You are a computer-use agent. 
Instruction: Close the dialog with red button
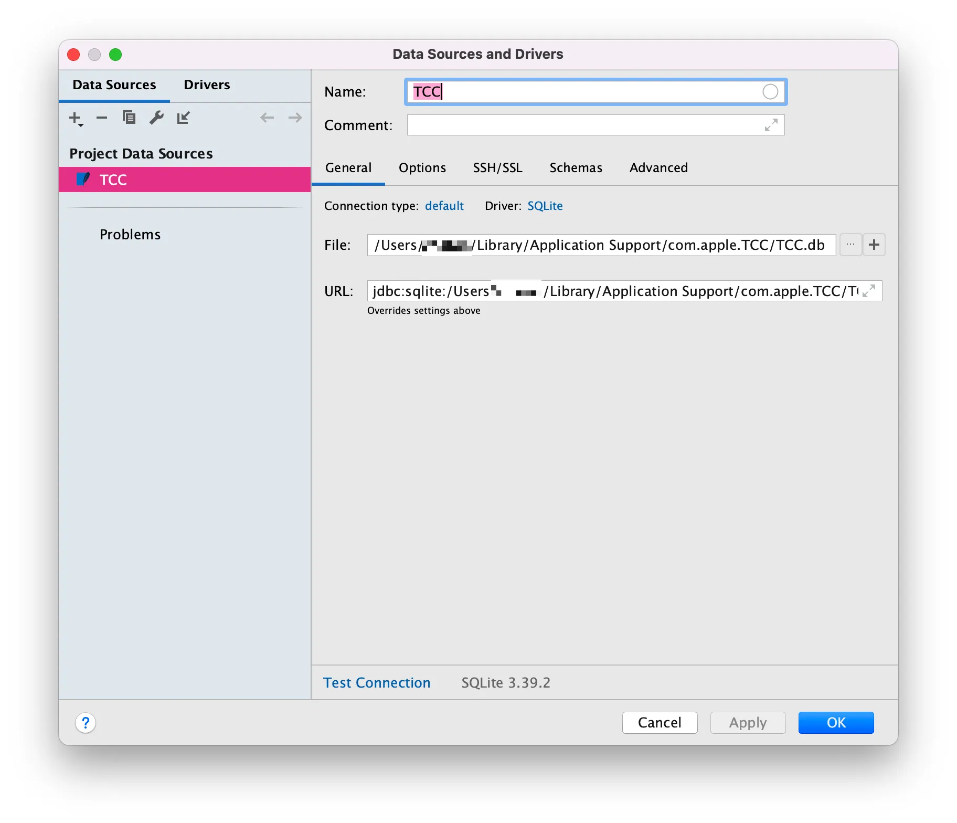point(73,55)
